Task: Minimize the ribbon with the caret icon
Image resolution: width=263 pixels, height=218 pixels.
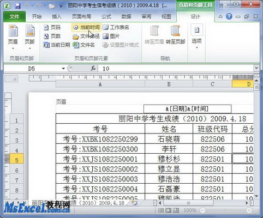Action: point(220,17)
